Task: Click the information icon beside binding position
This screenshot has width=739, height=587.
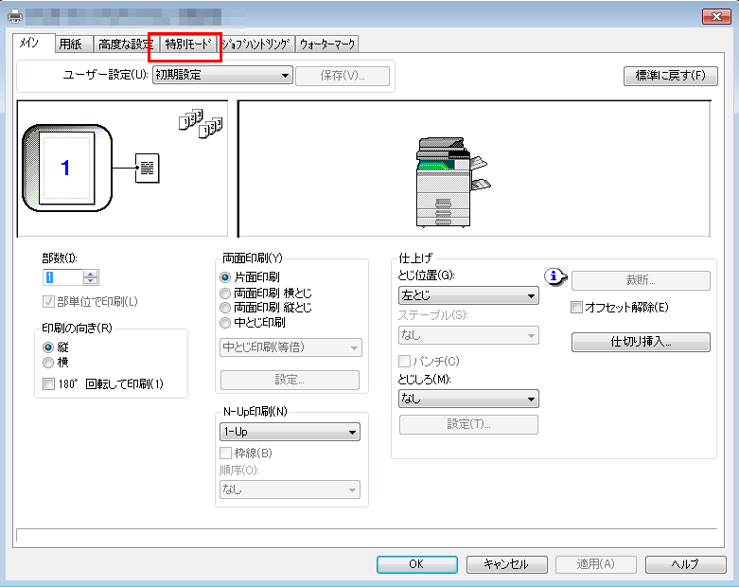Action: coord(555,276)
